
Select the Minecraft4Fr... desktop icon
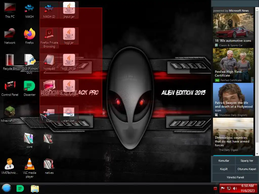[x=10, y=114]
